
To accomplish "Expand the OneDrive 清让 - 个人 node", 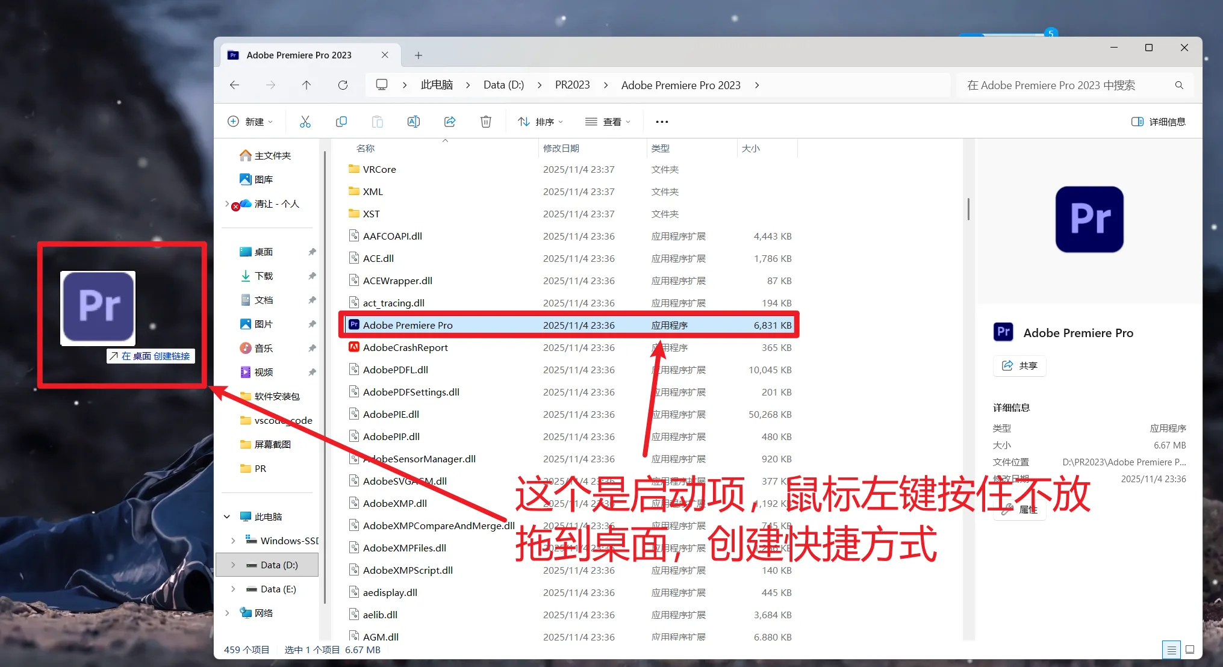I will (227, 203).
